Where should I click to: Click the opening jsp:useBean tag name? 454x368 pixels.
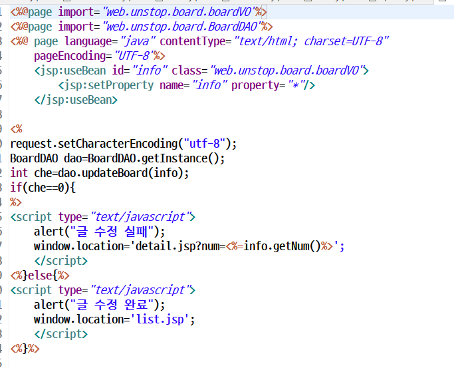tap(73, 71)
